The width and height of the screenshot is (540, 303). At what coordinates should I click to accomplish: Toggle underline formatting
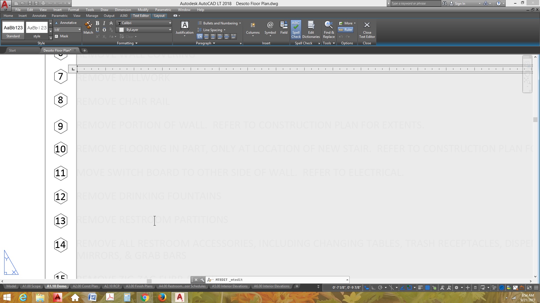[98, 30]
